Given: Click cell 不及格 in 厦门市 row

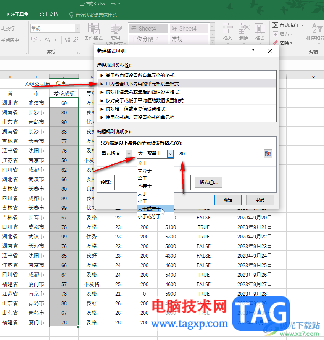Looking at the screenshot, I should 92,284.
